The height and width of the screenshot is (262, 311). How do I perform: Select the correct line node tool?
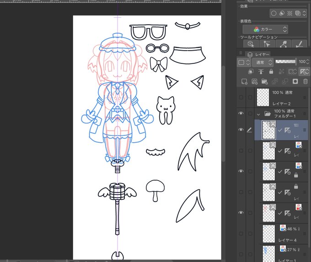pos(283,44)
